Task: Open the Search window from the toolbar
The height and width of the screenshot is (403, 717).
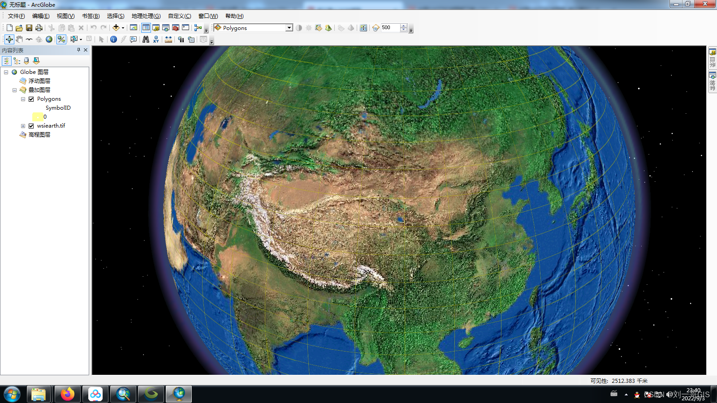Action: pyautogui.click(x=166, y=28)
